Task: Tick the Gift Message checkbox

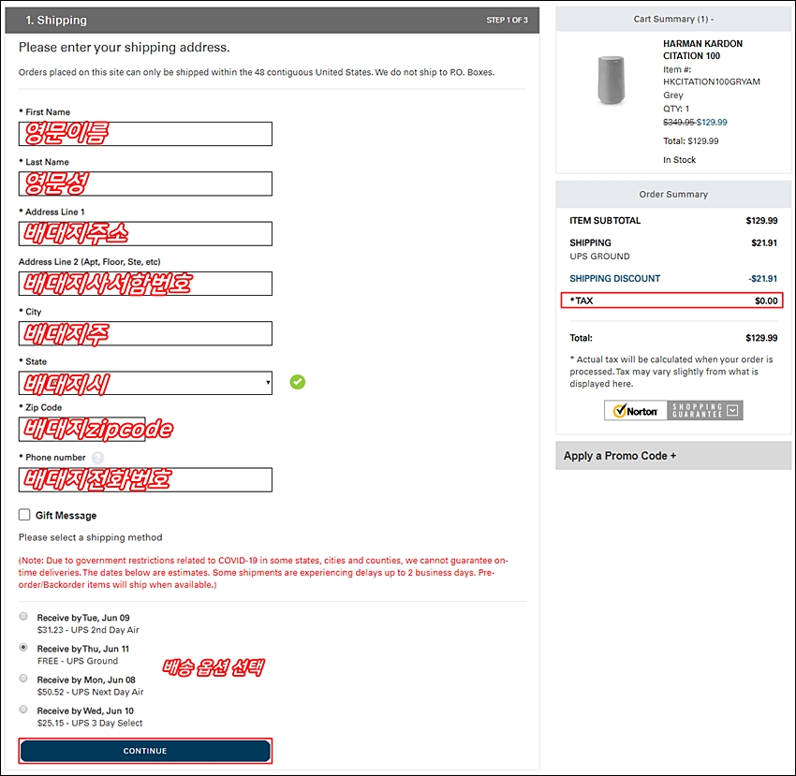Action: pyautogui.click(x=24, y=515)
